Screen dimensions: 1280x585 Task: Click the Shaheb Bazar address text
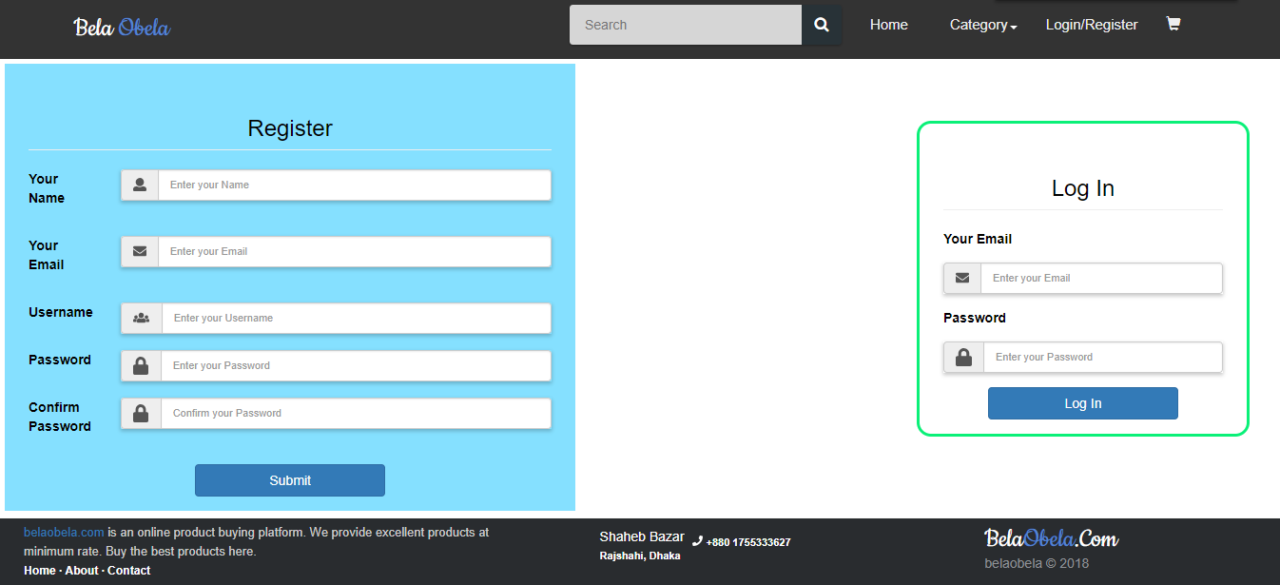click(642, 536)
